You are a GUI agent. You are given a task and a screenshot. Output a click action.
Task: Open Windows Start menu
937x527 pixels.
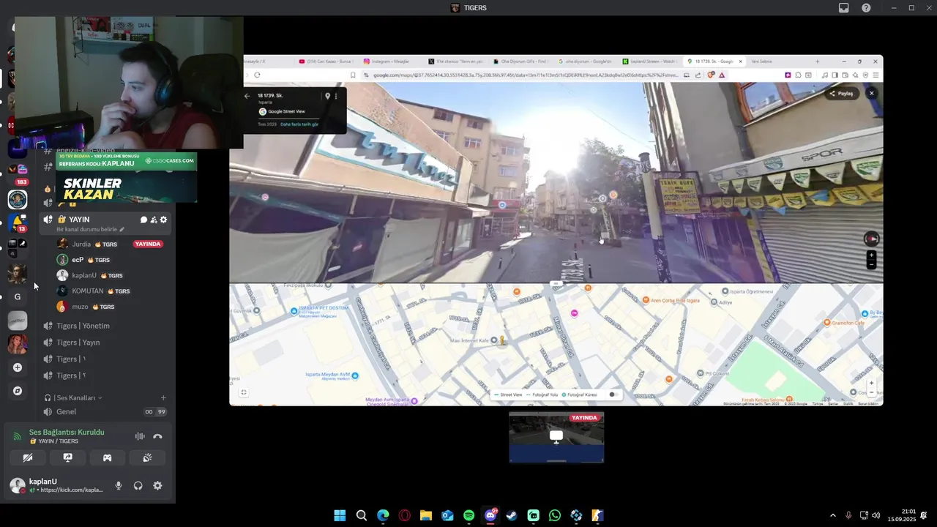pos(340,515)
